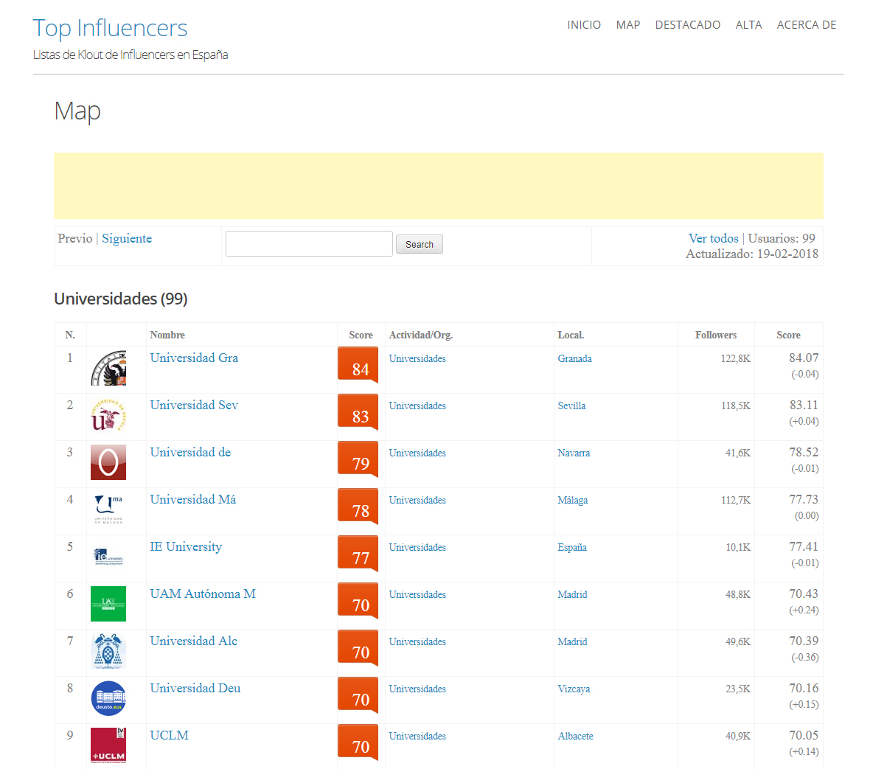Click the Navarra location link
The image size is (887, 769).
(x=574, y=453)
